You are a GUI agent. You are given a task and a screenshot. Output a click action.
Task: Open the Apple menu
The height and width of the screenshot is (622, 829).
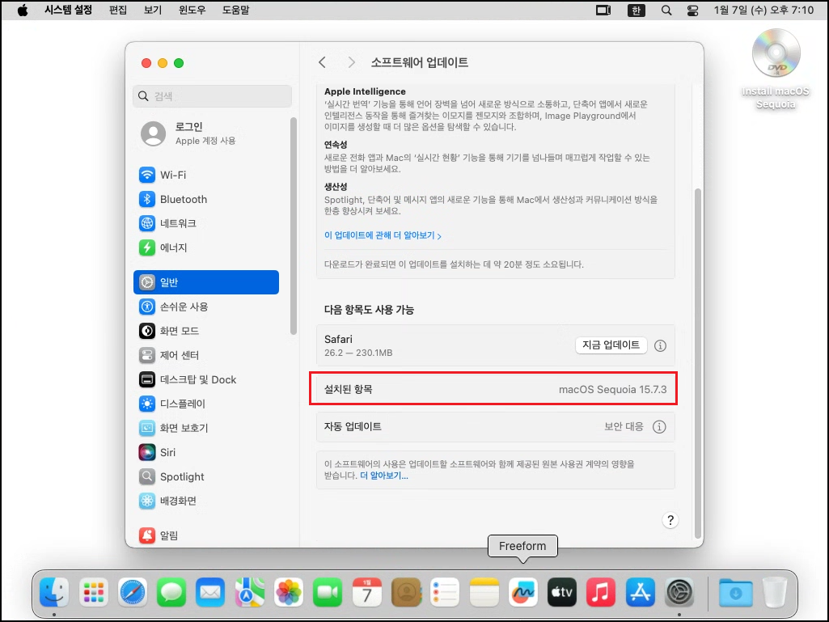click(x=22, y=10)
